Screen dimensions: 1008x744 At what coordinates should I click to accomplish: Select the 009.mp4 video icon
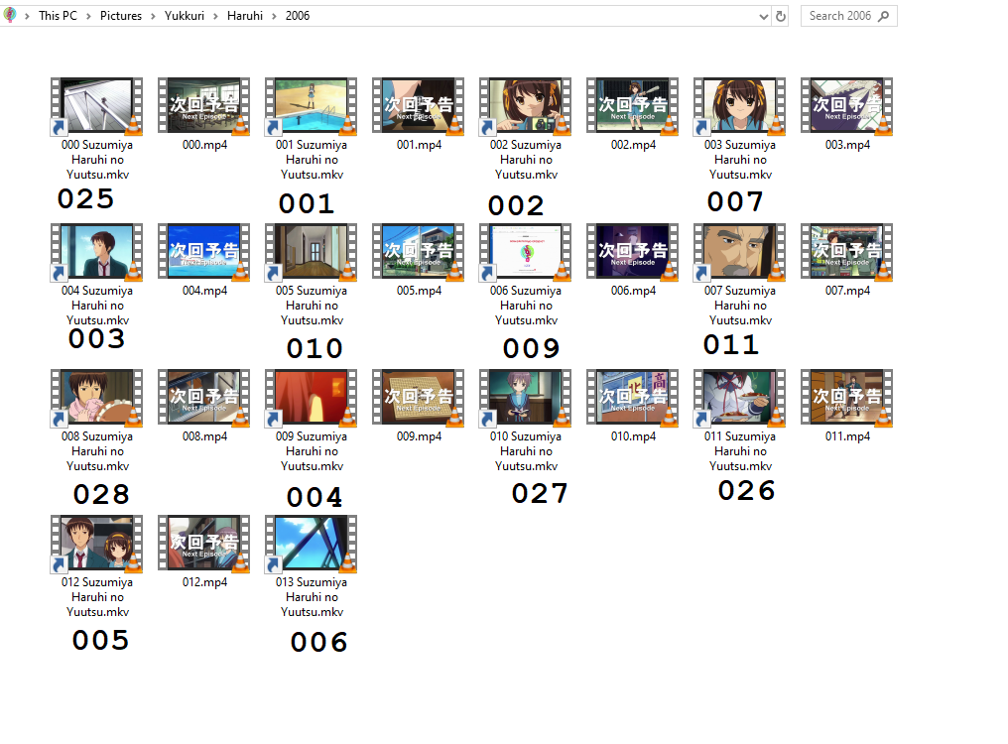[x=419, y=398]
